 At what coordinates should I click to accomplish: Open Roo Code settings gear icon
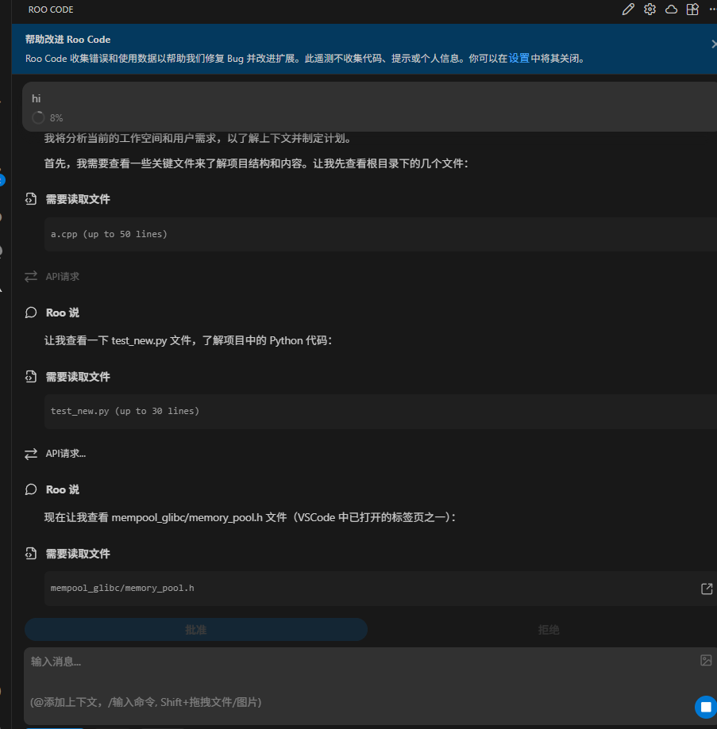(x=650, y=10)
